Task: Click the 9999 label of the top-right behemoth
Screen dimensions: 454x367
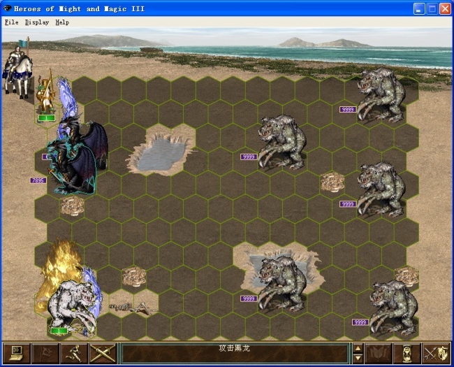Action: tap(348, 109)
